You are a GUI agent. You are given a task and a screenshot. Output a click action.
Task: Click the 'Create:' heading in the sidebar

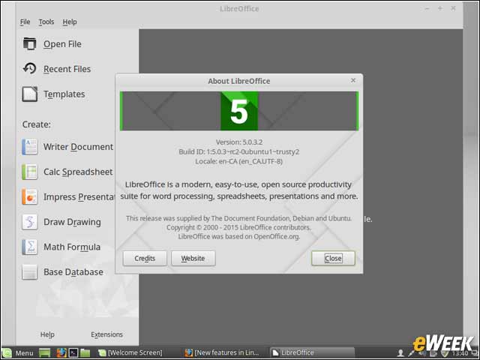coord(37,124)
